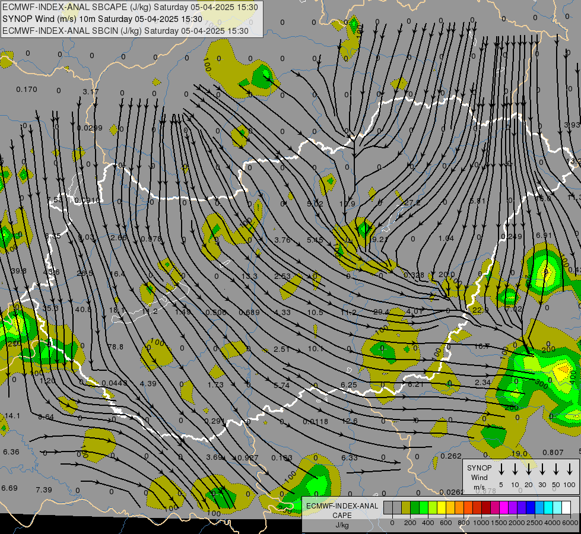Click the 29.4 map value
581x534 pixels.
click(381, 312)
